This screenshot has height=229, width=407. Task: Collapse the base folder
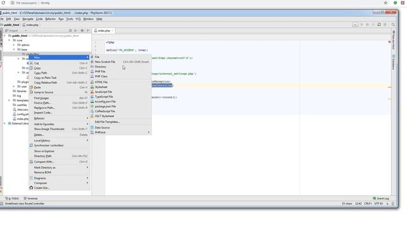coord(14,50)
